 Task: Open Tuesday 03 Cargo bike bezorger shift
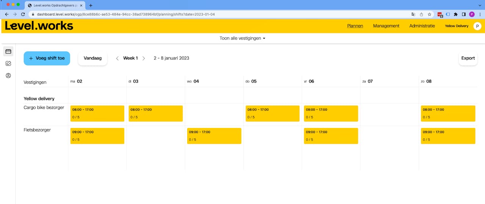(x=156, y=114)
